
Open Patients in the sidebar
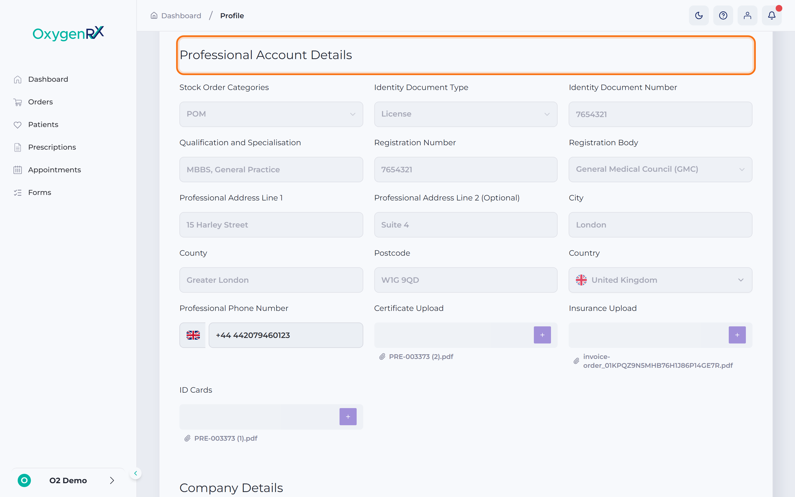coord(43,125)
